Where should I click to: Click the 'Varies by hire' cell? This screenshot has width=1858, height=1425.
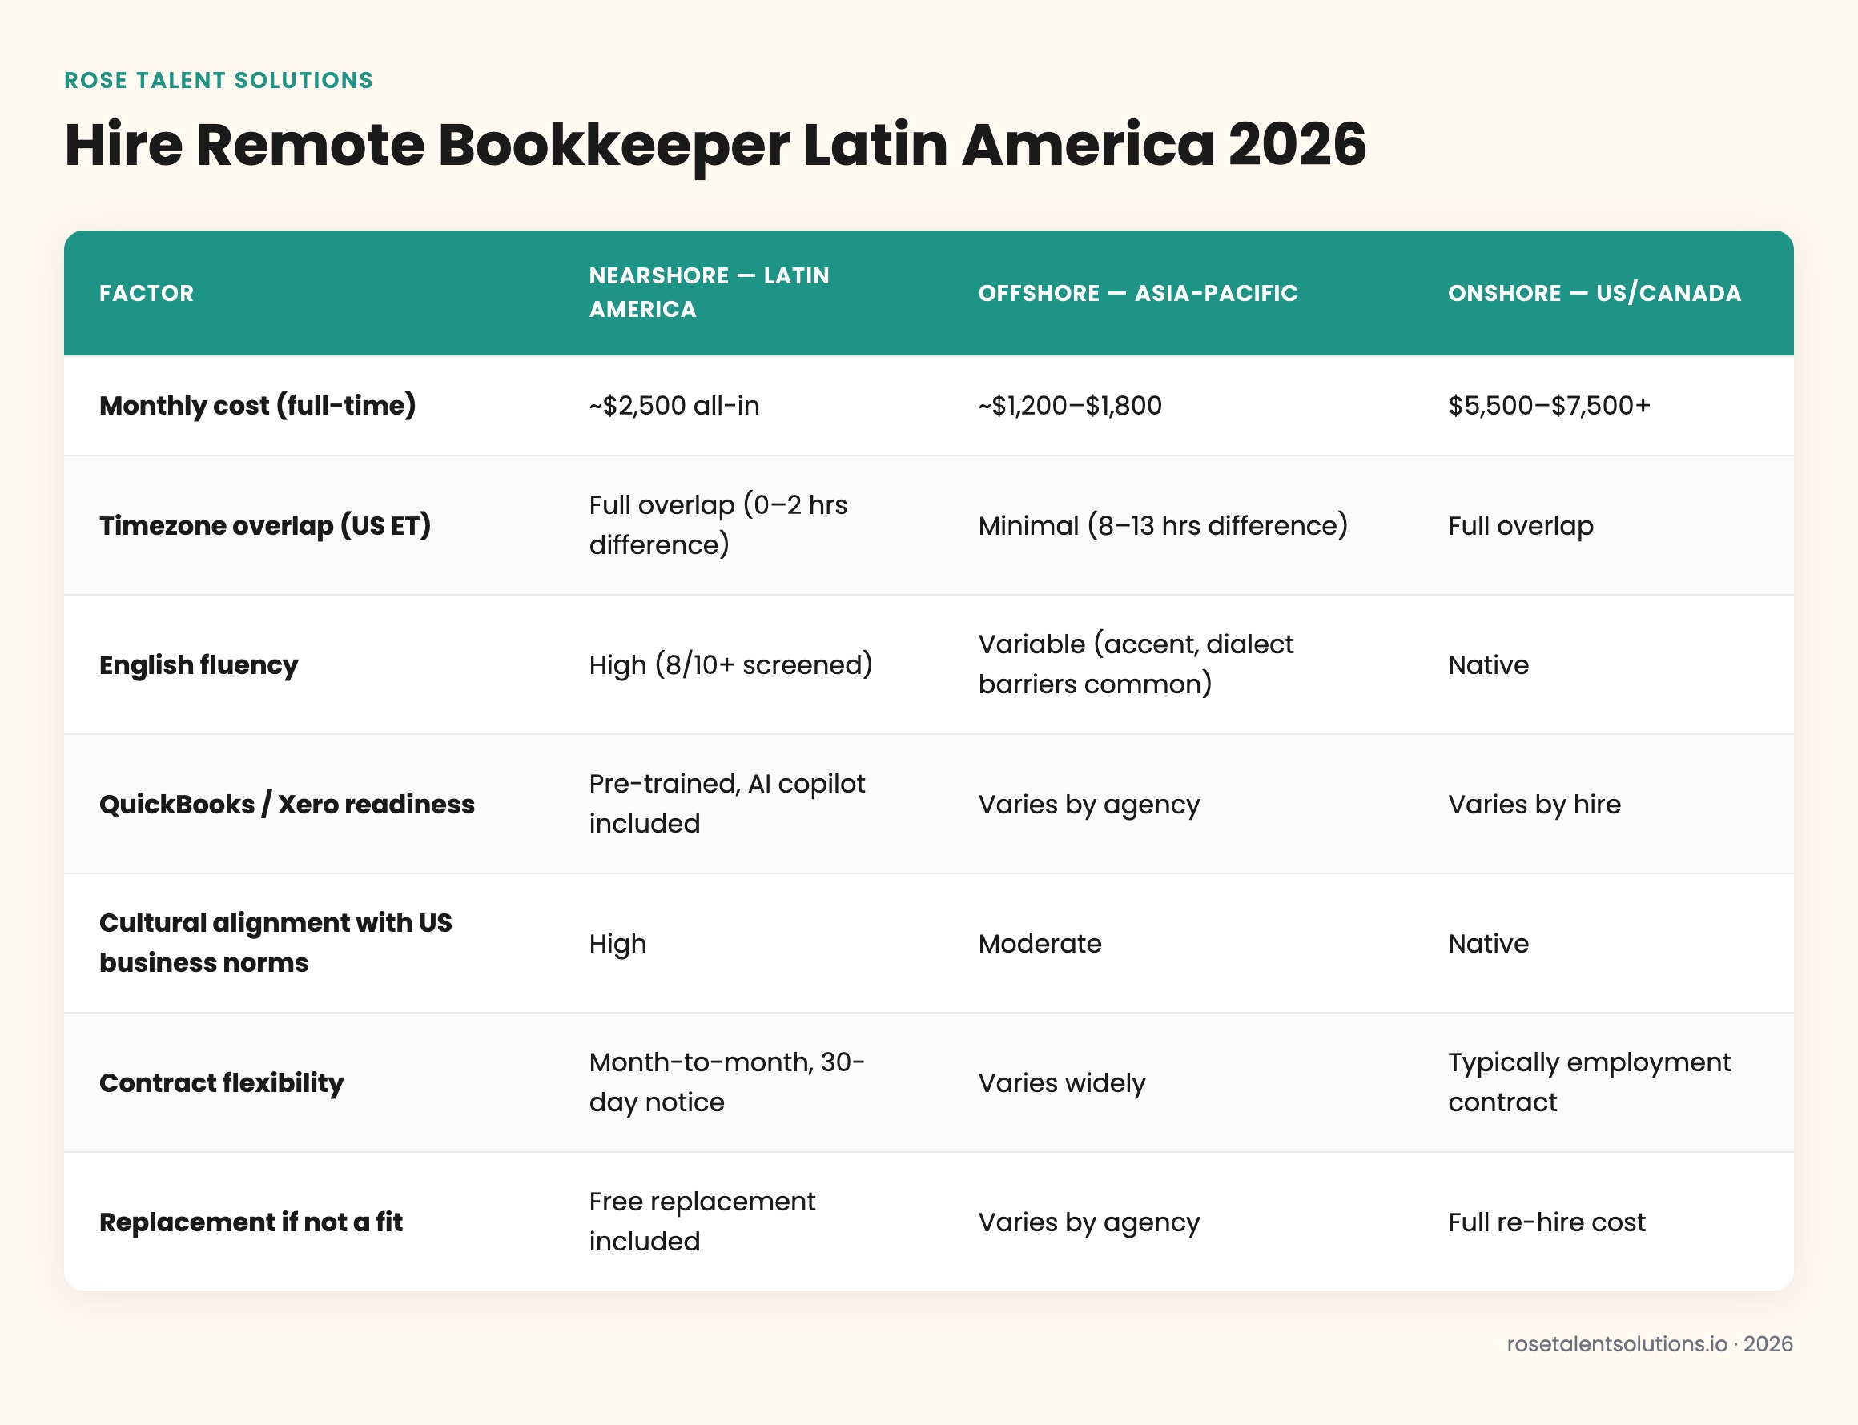click(x=1534, y=804)
